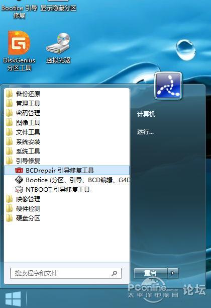This screenshot has width=211, height=308.
Task: Launch Bootice from the 引导修复 folder
Action: point(67,180)
